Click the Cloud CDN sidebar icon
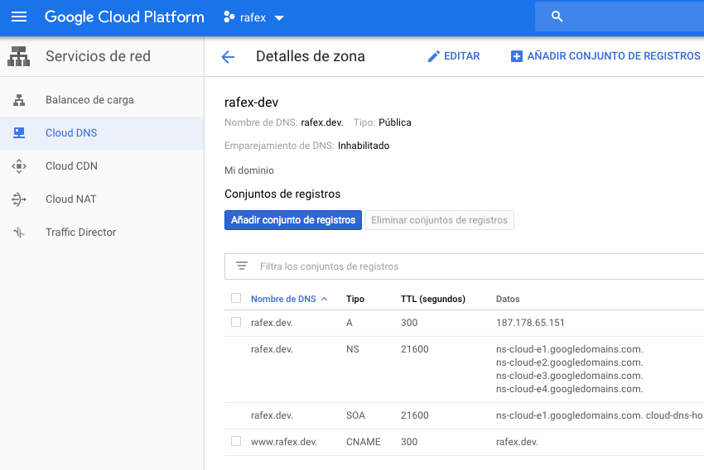This screenshot has width=704, height=470. 19,166
